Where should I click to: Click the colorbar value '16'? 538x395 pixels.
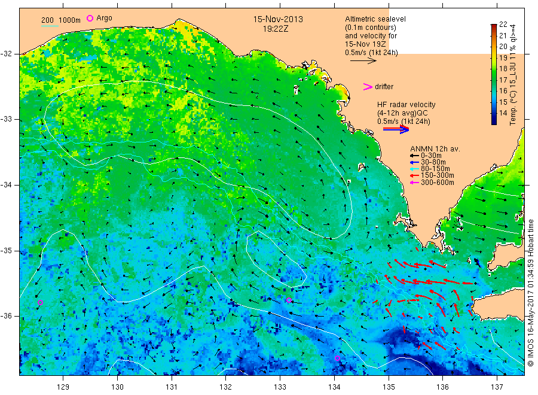tap(503, 91)
